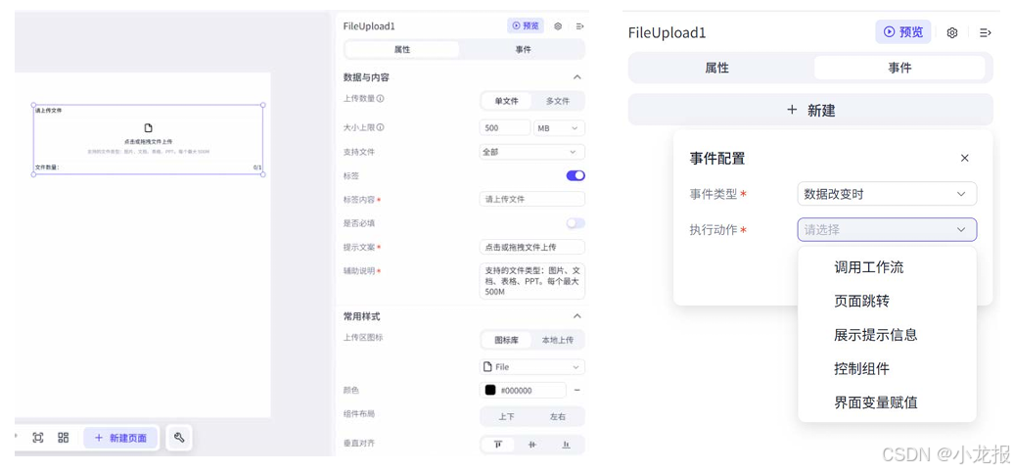Click the 新建页面 button

[x=120, y=438]
